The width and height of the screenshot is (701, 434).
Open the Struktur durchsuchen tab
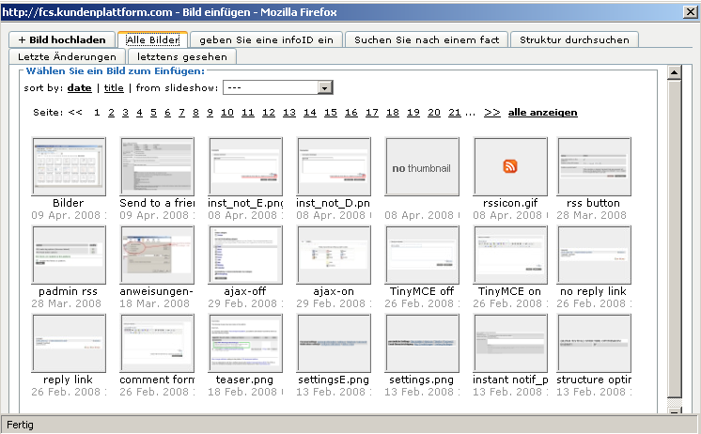(575, 39)
